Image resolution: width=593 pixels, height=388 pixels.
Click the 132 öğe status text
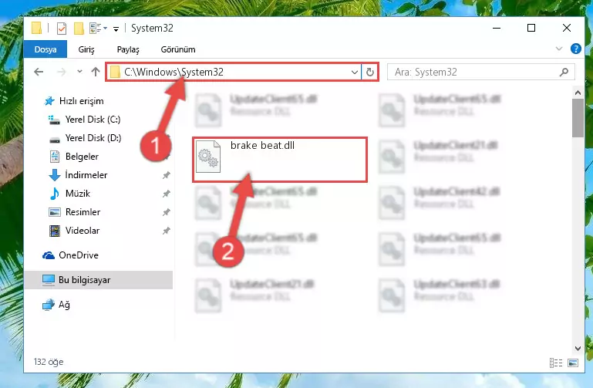[x=49, y=362]
